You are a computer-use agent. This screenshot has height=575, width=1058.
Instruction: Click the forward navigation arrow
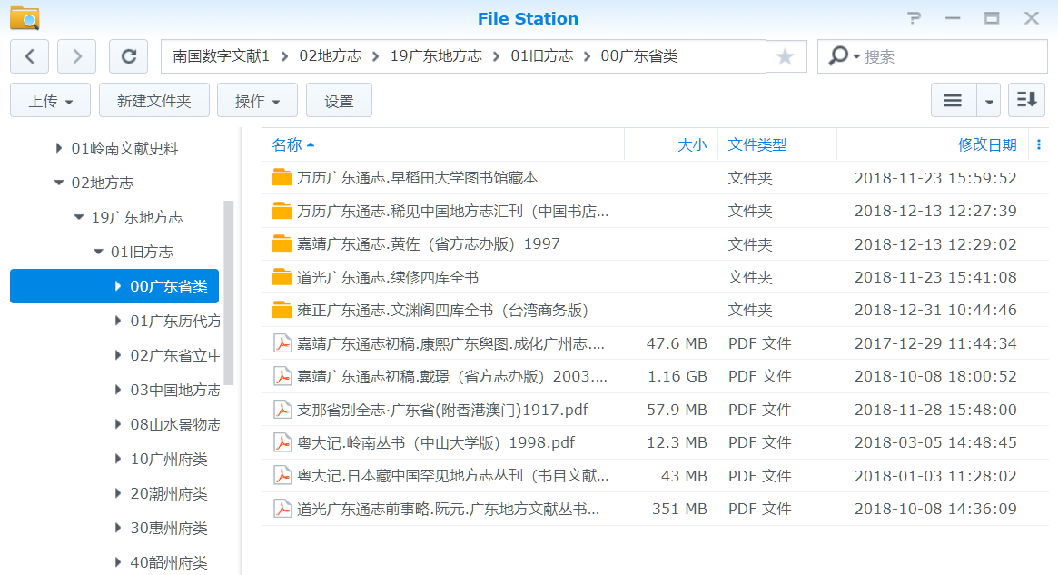pyautogui.click(x=77, y=56)
